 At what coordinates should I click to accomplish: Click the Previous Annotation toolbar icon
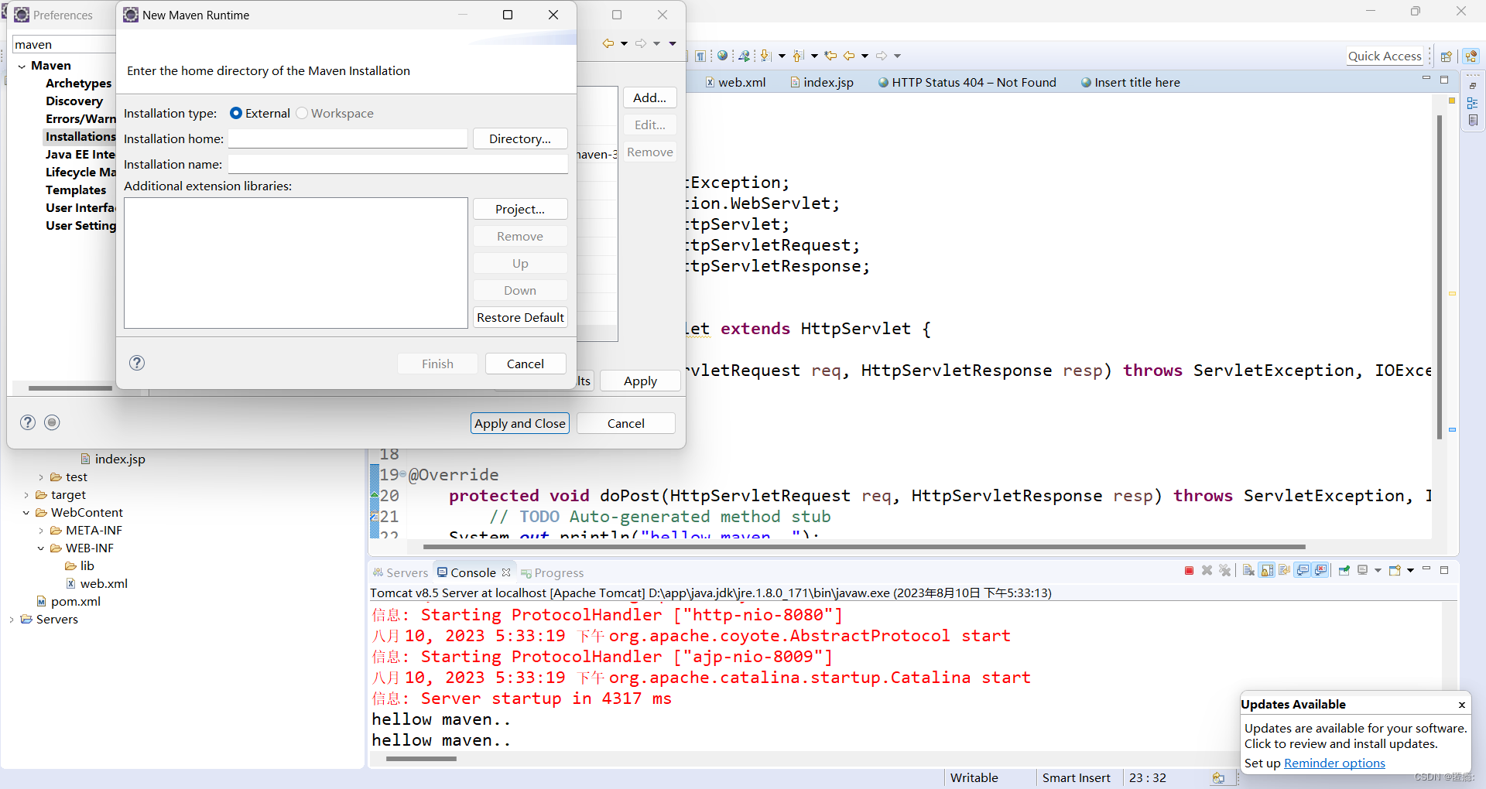[799, 56]
